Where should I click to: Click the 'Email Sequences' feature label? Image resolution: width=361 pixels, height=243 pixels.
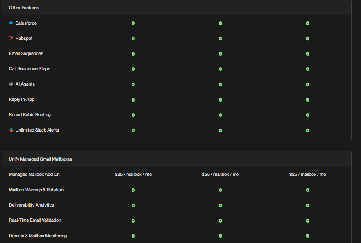26,53
